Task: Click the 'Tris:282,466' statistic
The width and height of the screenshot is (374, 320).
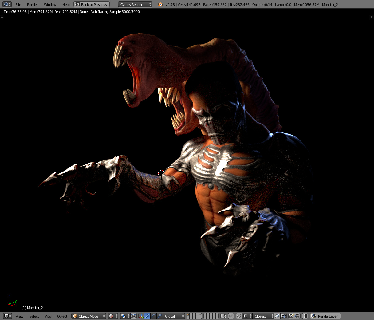Action: pyautogui.click(x=239, y=5)
